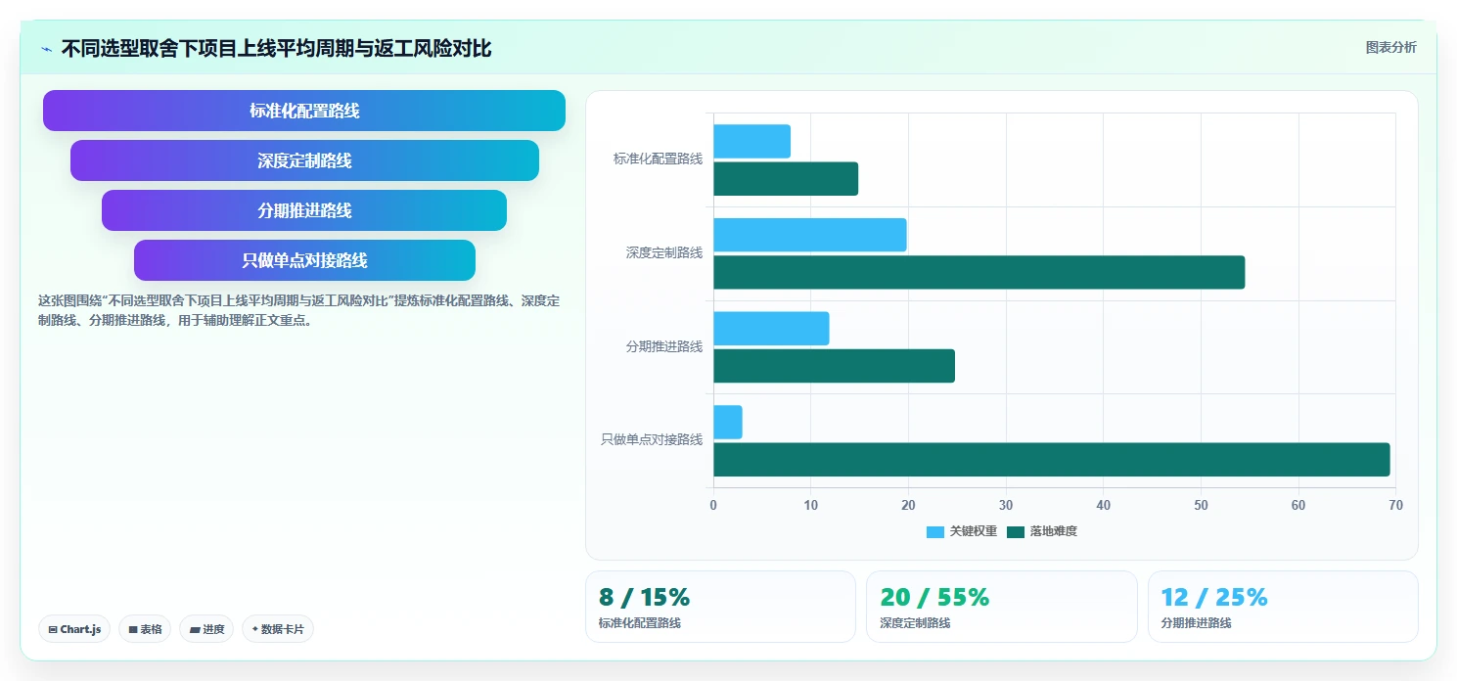Click the 落地难度 bar for 分期推进路线
The image size is (1457, 681).
[x=834, y=366]
